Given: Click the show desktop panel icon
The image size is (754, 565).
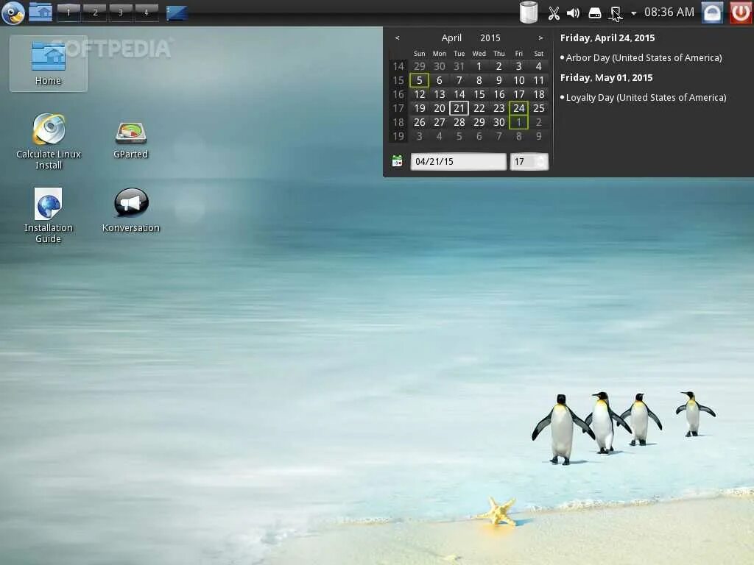Looking at the screenshot, I should [177, 13].
